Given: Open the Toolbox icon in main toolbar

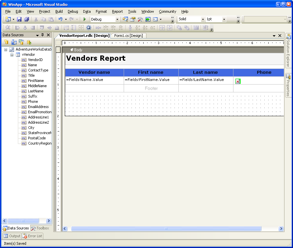Looking at the screenshot, I should pos(140,19).
